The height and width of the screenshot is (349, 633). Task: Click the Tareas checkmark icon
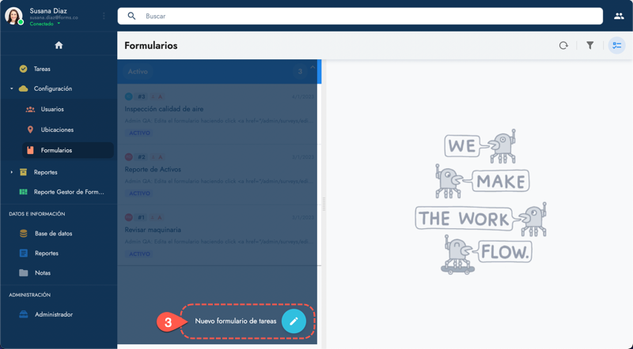[24, 69]
